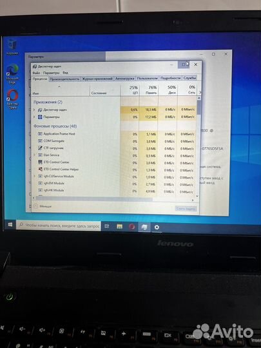Sort by the 50% Диск column header

pyautogui.click(x=168, y=90)
